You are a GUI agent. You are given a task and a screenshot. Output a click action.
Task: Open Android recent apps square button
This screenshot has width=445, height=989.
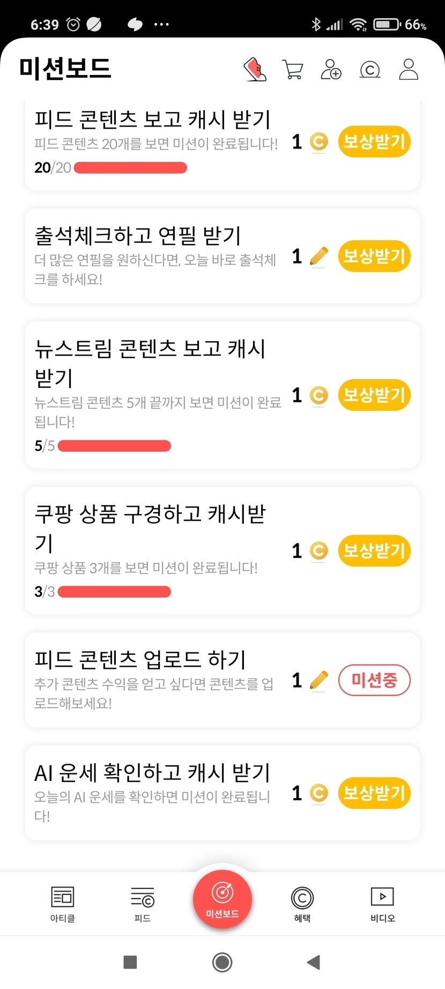[130, 962]
